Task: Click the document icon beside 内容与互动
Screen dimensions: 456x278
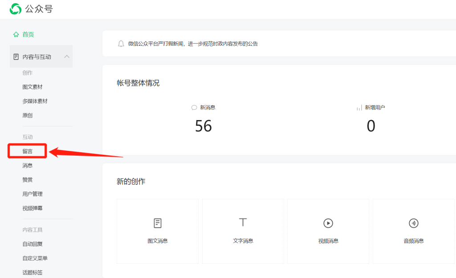Action: click(16, 57)
